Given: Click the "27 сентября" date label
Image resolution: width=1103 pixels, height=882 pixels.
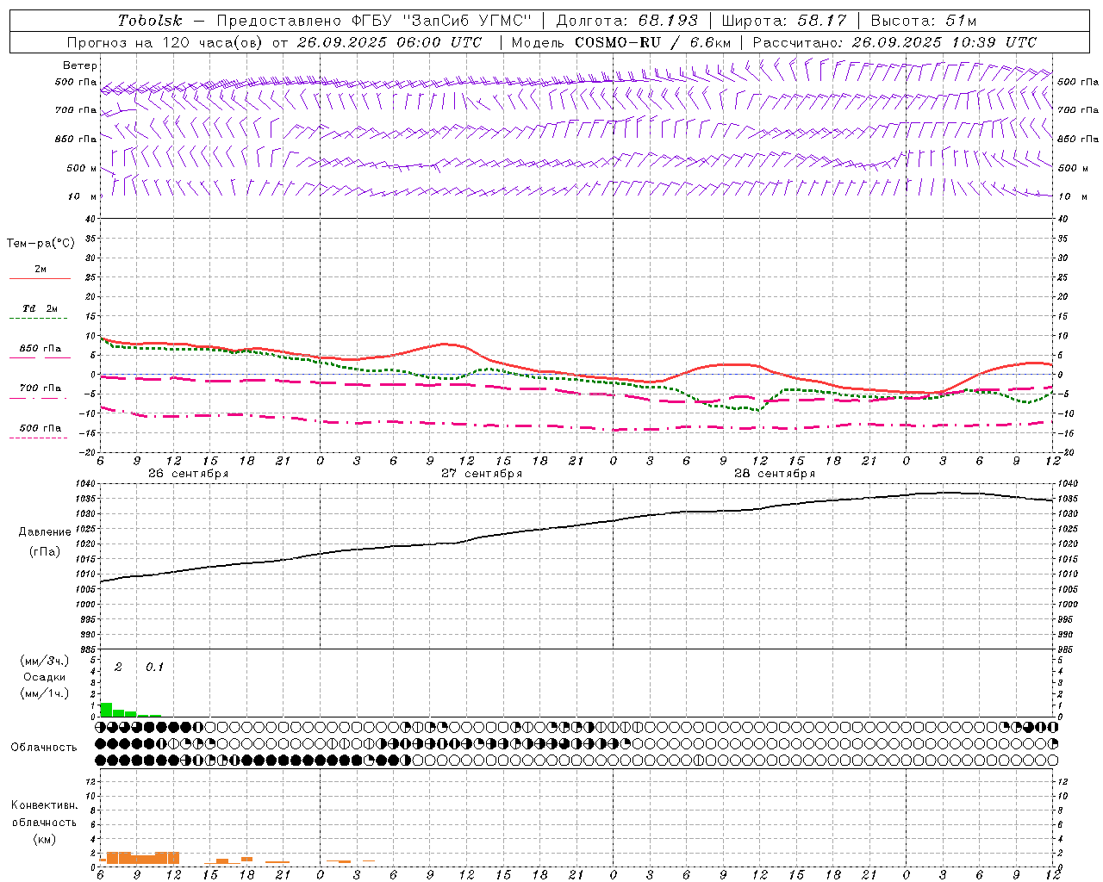Looking at the screenshot, I should coord(482,474).
